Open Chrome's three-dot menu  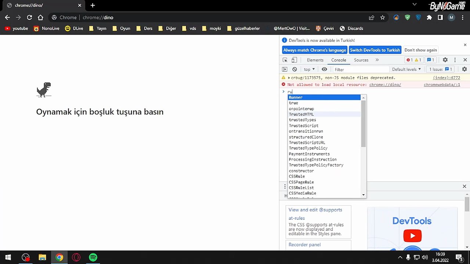[x=462, y=17]
